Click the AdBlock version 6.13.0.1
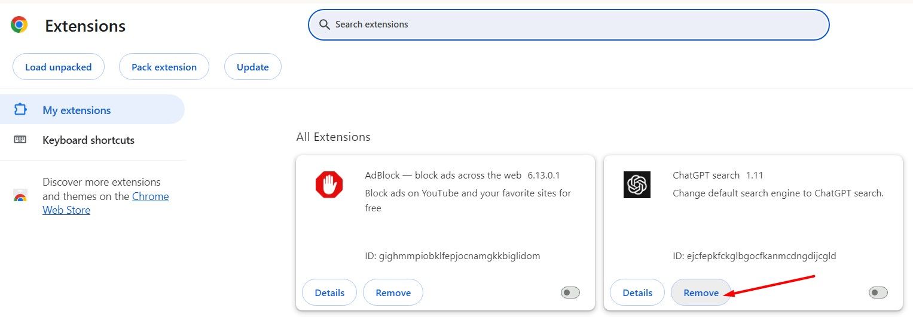This screenshot has height=317, width=913. point(543,175)
